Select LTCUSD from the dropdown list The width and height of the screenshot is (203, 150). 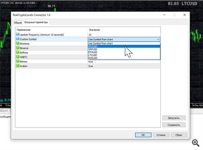124,55
